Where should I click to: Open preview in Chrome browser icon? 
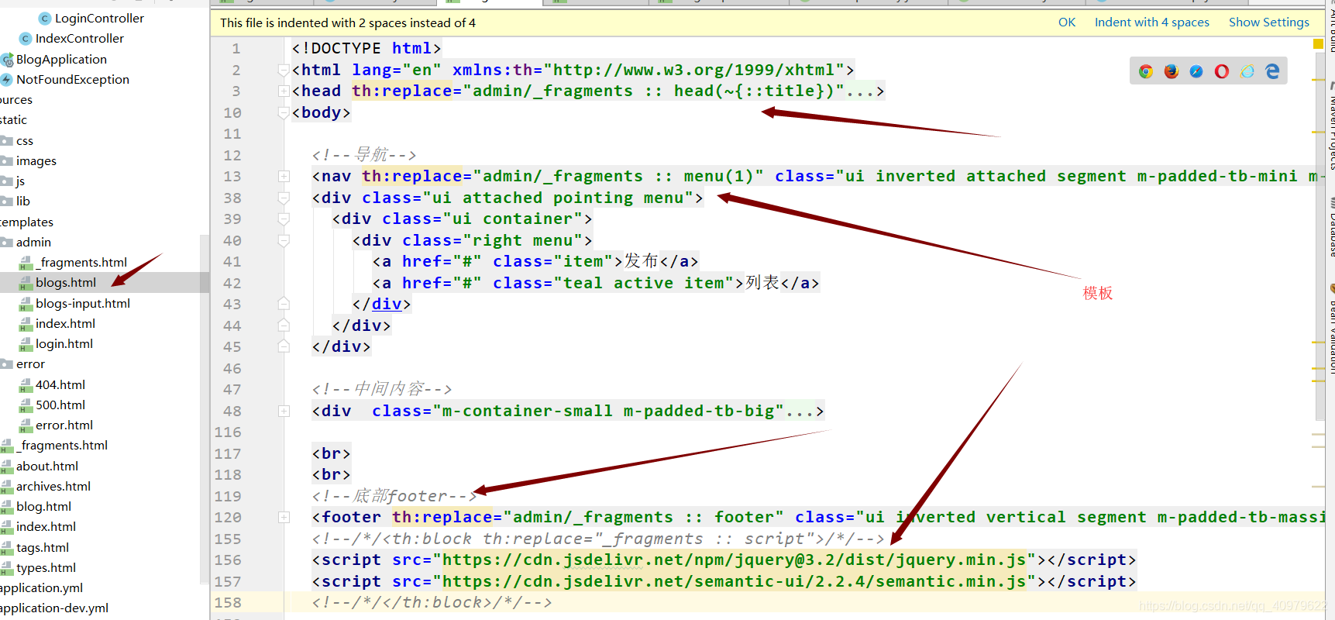coord(1146,71)
